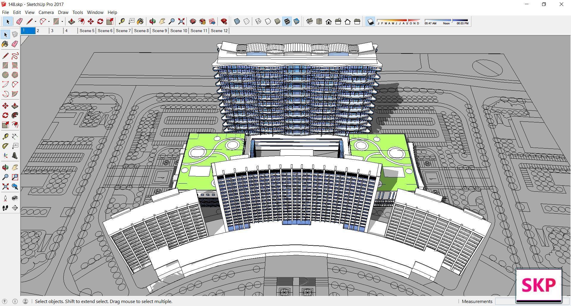The height and width of the screenshot is (306, 571).
Task: Enable Monochrome face style
Action: (297, 21)
